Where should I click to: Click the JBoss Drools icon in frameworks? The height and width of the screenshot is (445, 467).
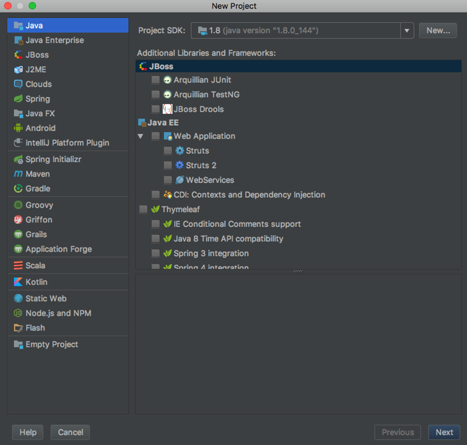tap(167, 109)
